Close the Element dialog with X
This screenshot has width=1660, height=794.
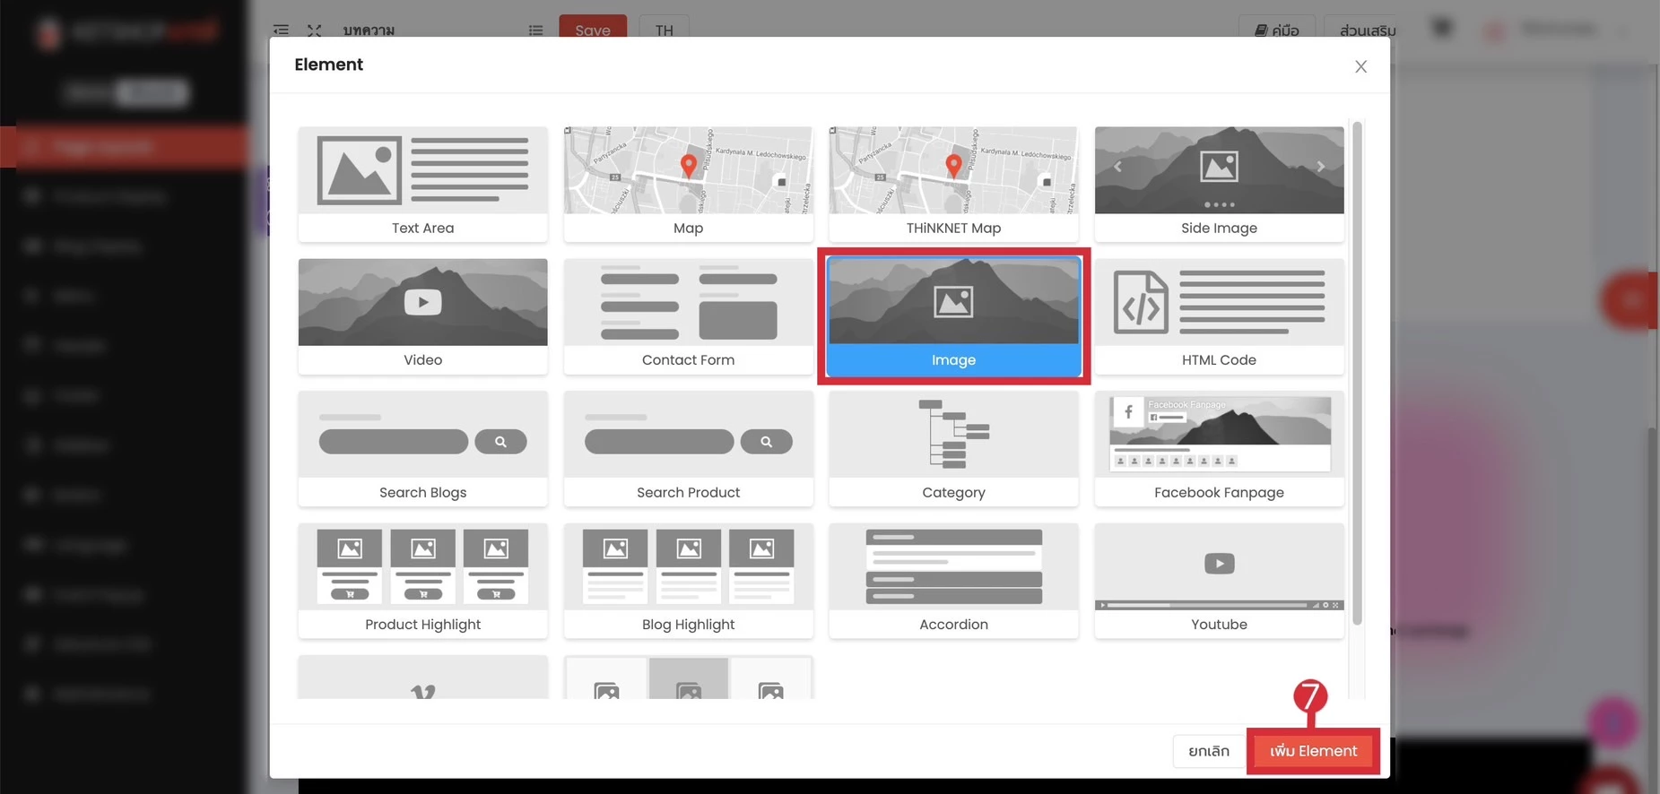point(1360,66)
